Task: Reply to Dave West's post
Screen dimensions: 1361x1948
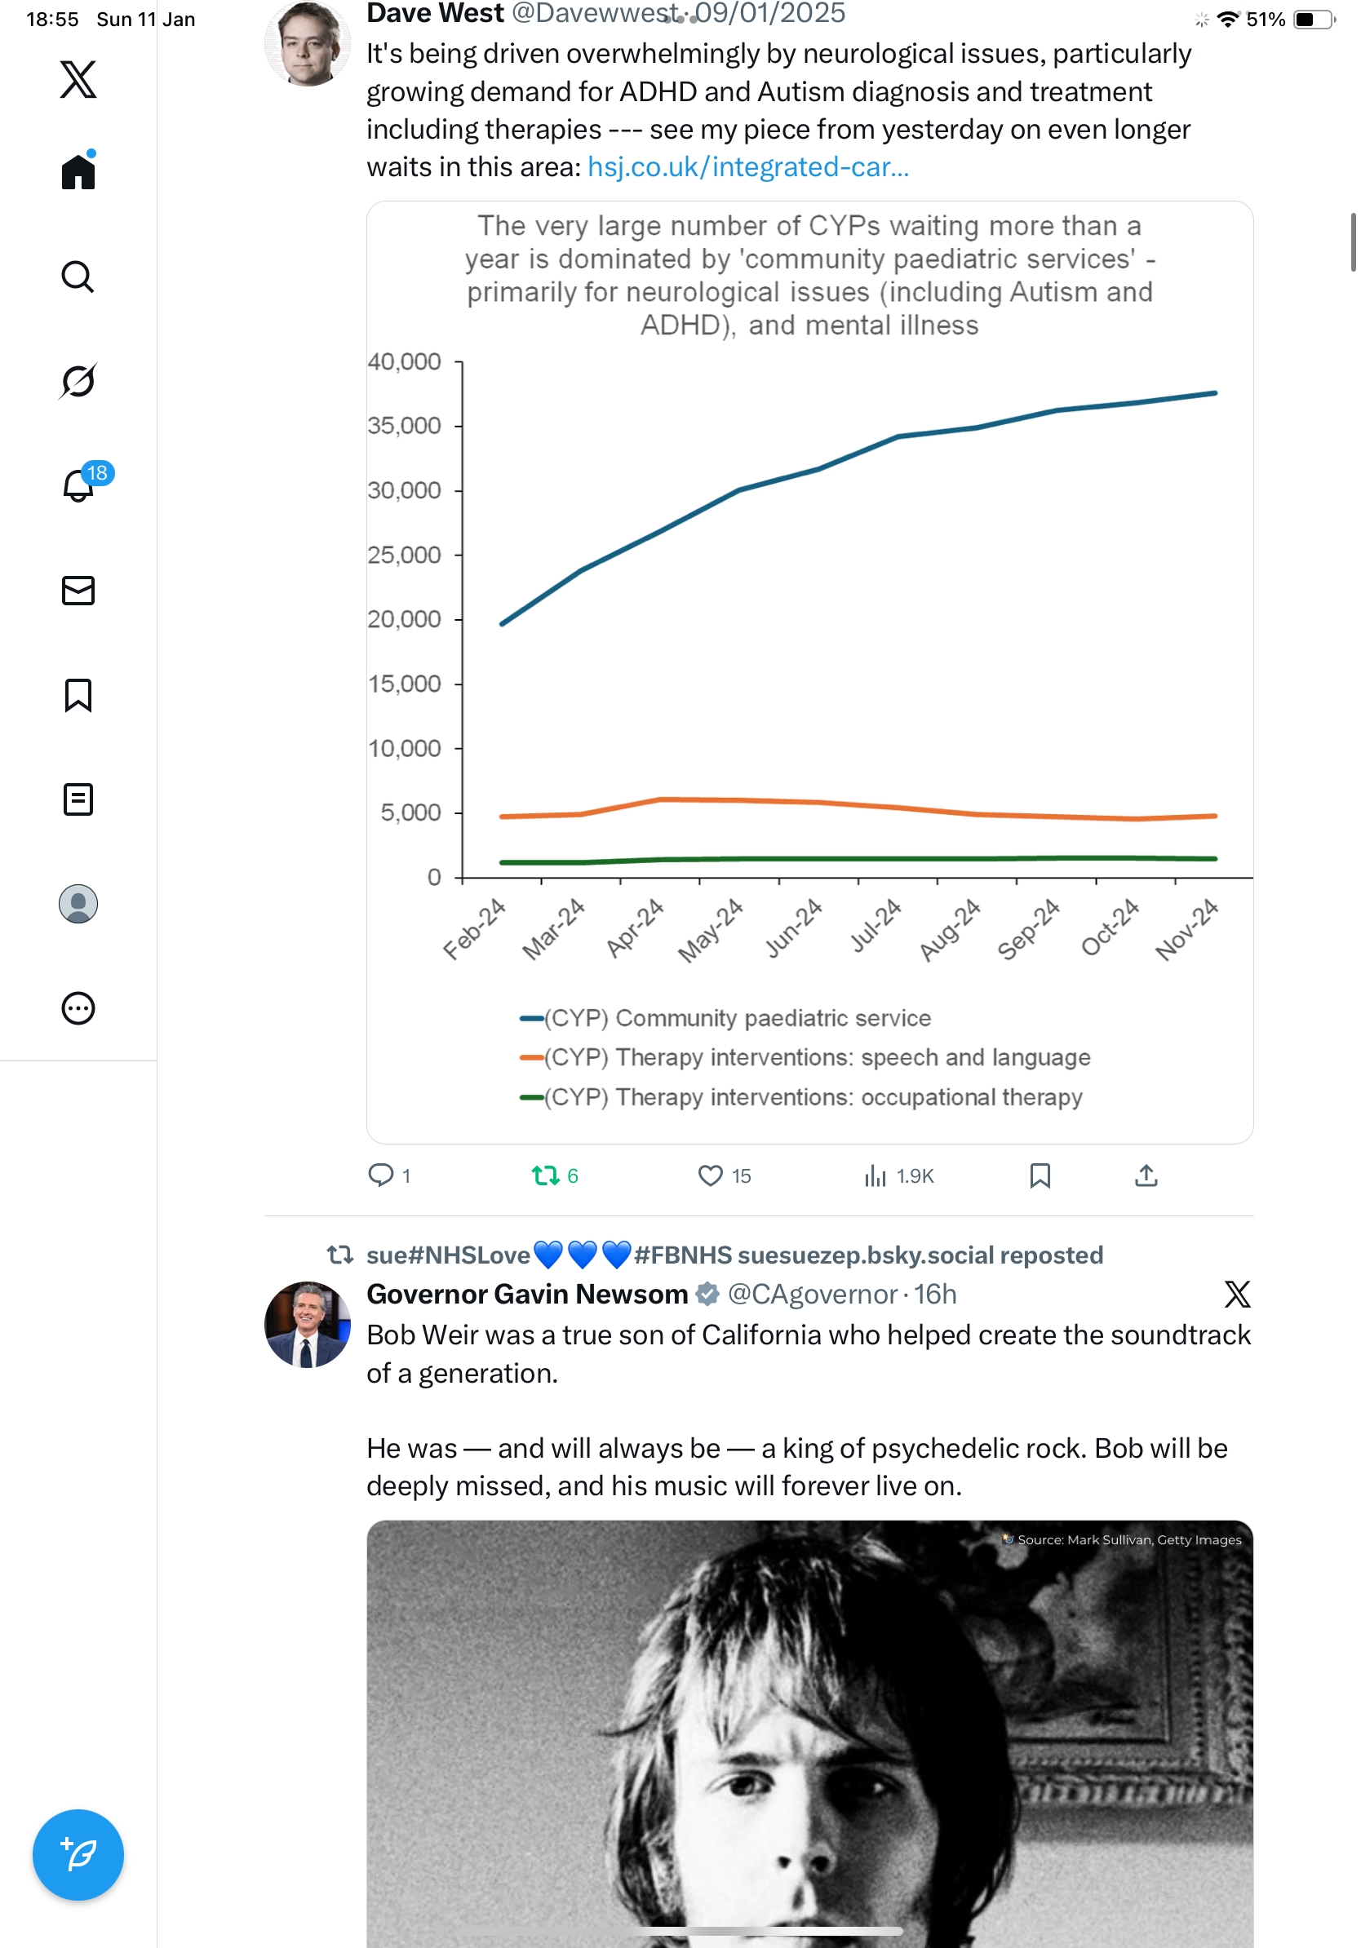Action: [381, 1175]
